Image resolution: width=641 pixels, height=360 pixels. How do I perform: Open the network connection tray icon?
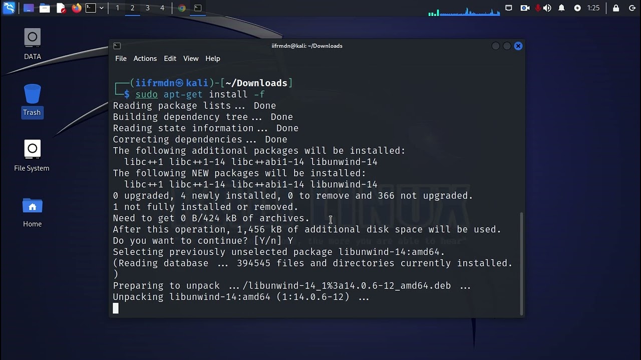pyautogui.click(x=509, y=8)
